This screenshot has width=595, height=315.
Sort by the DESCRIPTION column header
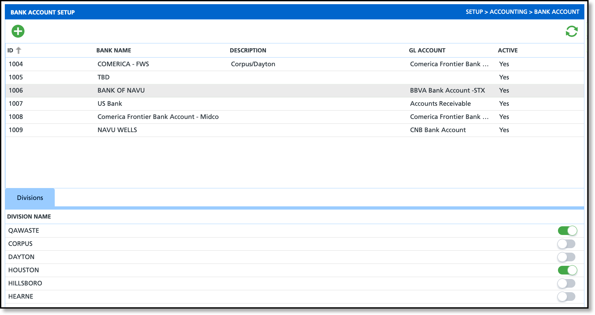248,50
